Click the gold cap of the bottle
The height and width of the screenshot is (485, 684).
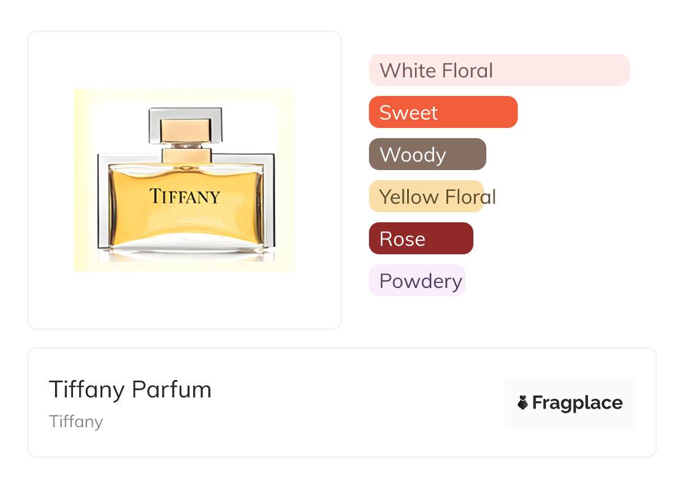pyautogui.click(x=185, y=130)
